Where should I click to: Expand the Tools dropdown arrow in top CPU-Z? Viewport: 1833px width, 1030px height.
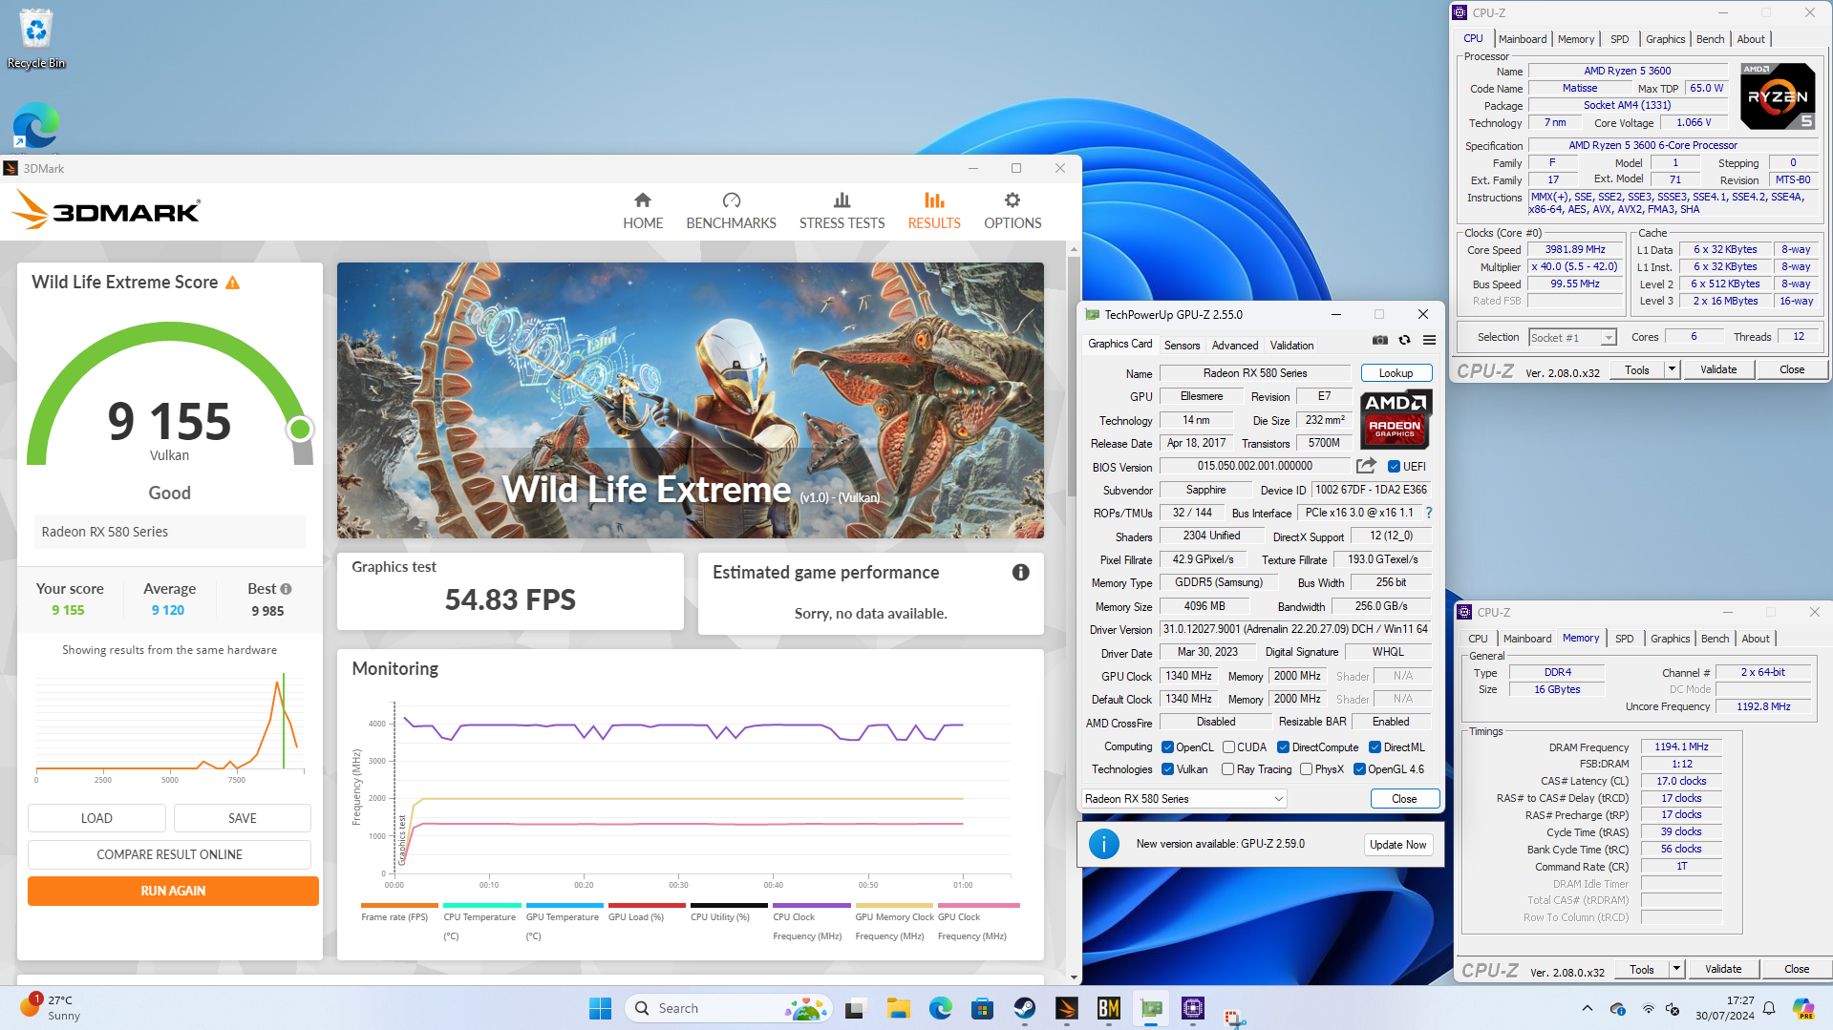pyautogui.click(x=1672, y=369)
